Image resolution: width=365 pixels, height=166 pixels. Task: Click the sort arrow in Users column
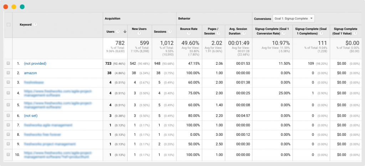click(x=125, y=32)
